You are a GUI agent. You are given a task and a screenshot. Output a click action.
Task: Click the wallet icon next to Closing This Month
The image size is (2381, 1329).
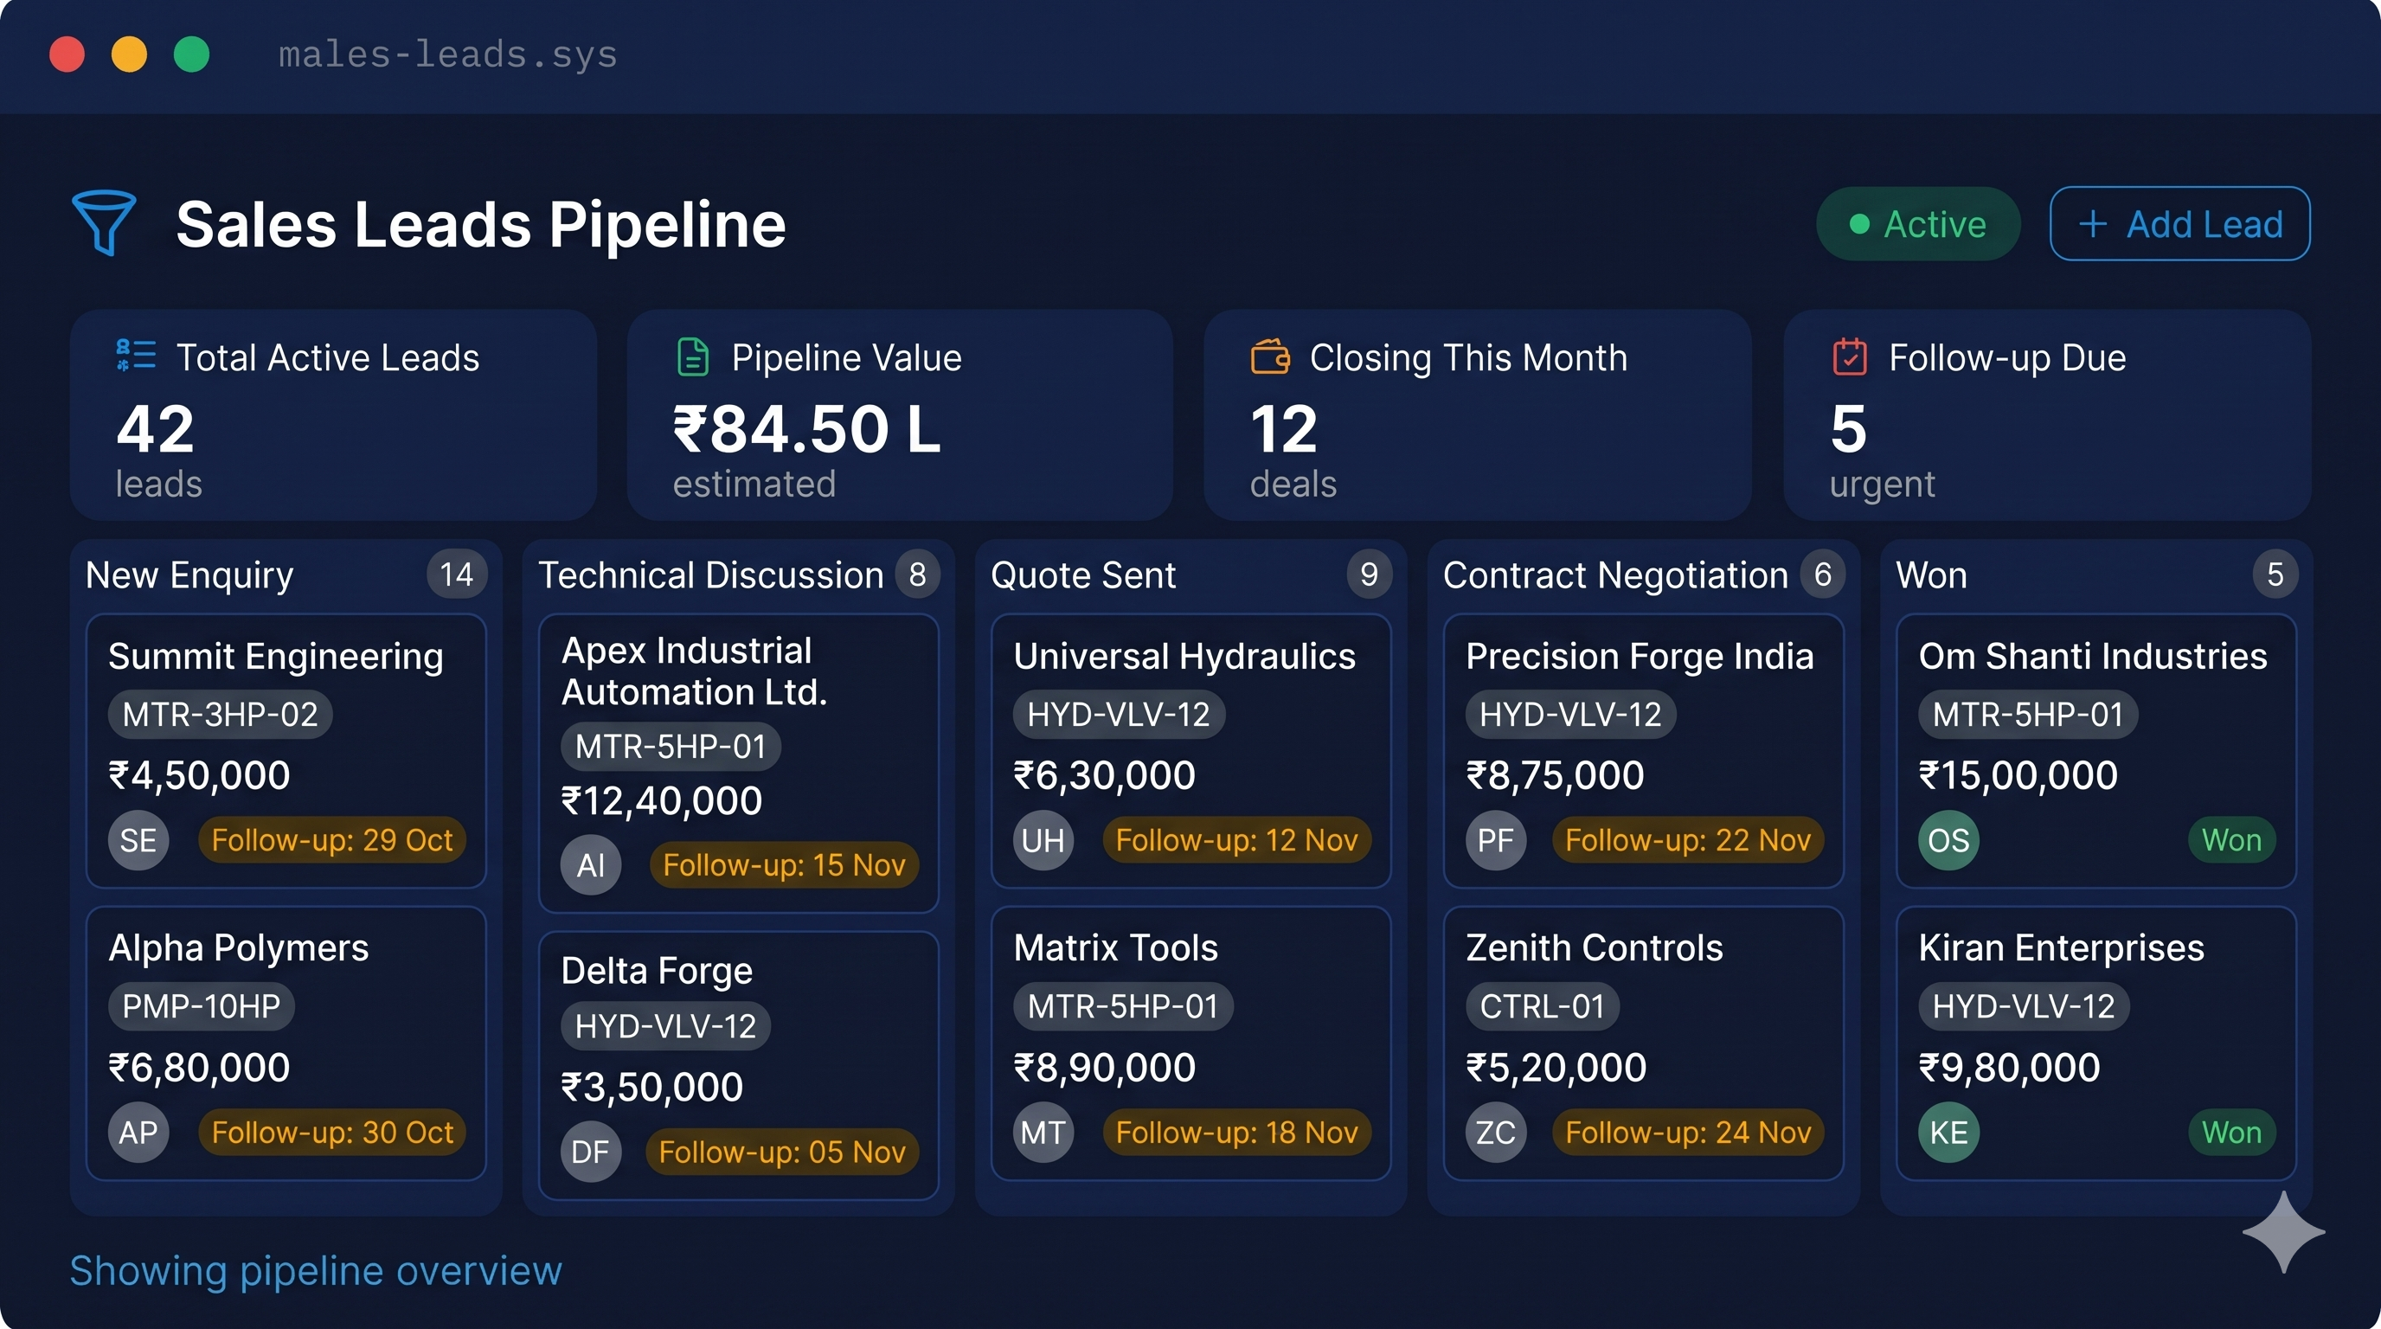click(1270, 356)
